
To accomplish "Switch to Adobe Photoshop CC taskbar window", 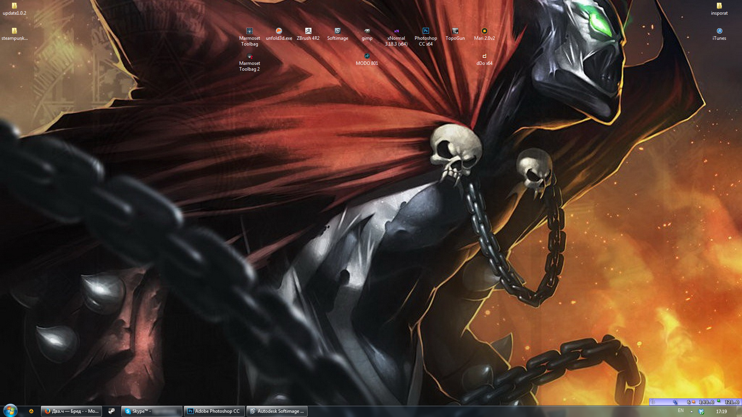I will [214, 411].
